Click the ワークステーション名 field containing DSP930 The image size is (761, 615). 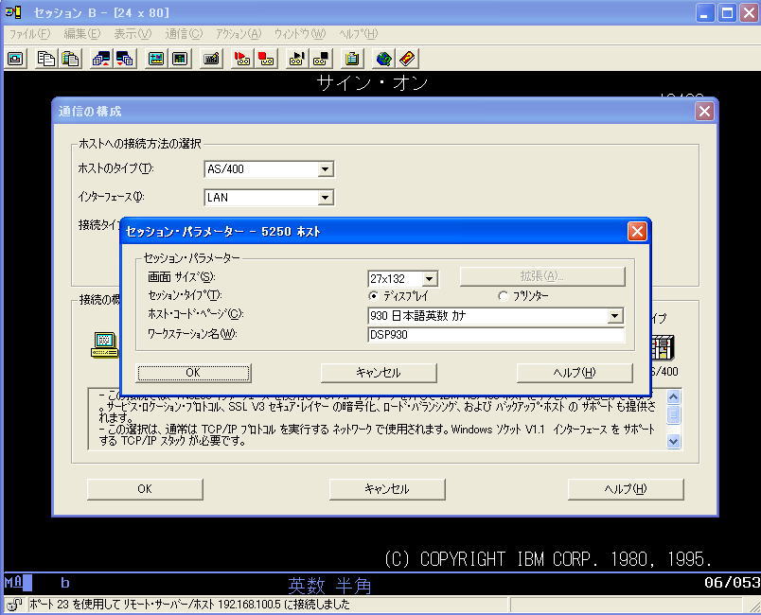[x=496, y=335]
